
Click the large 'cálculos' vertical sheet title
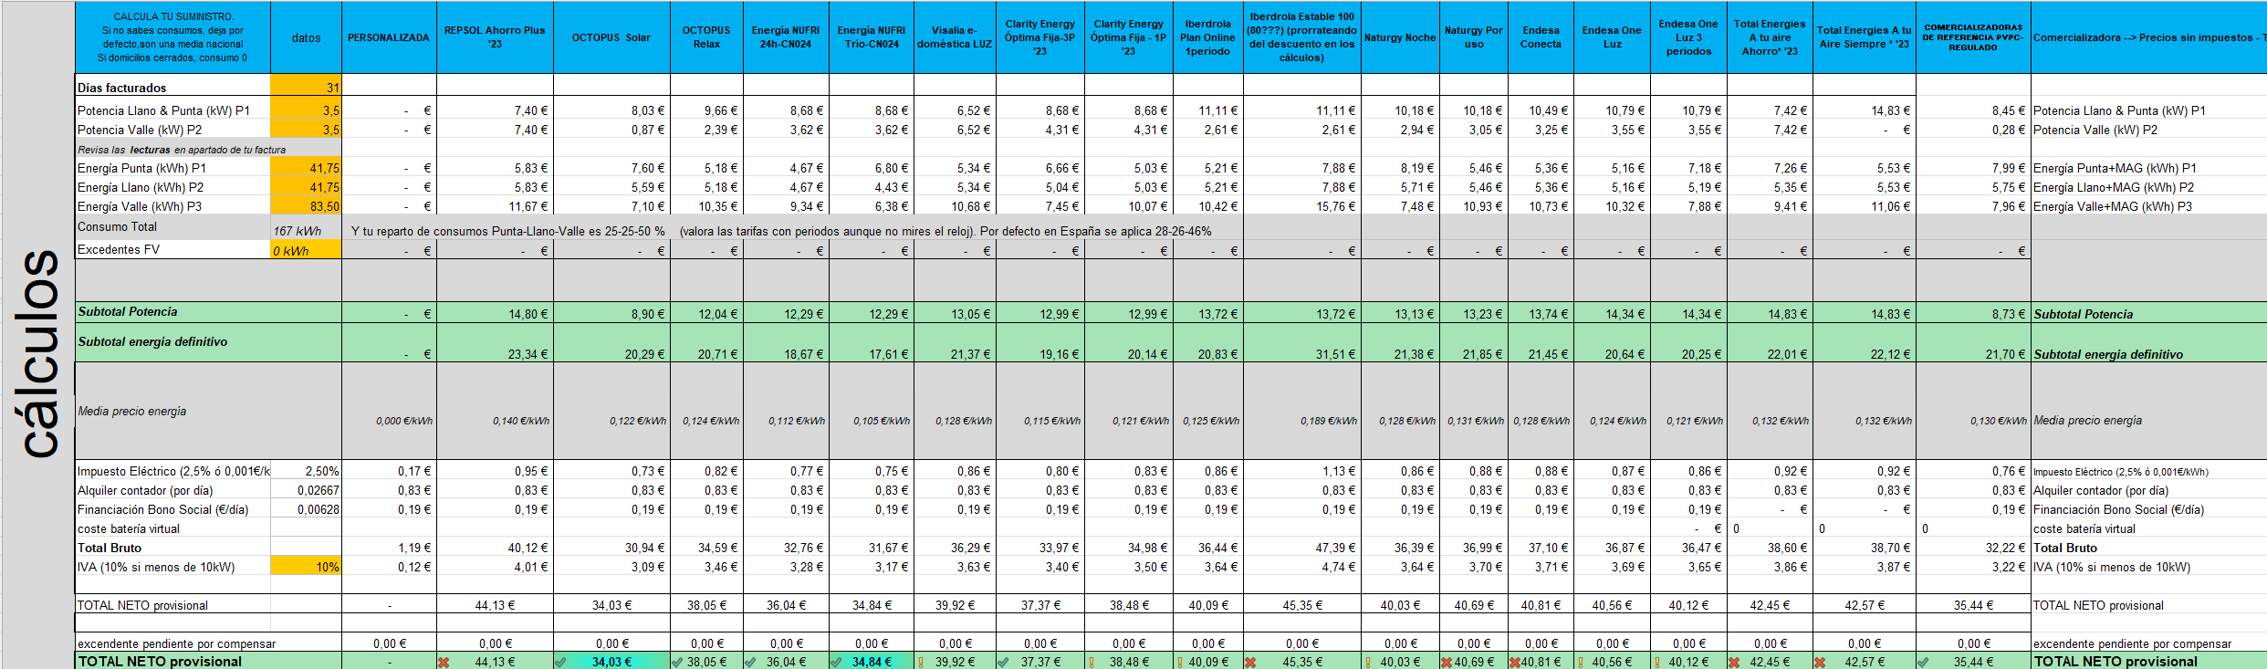[38, 353]
